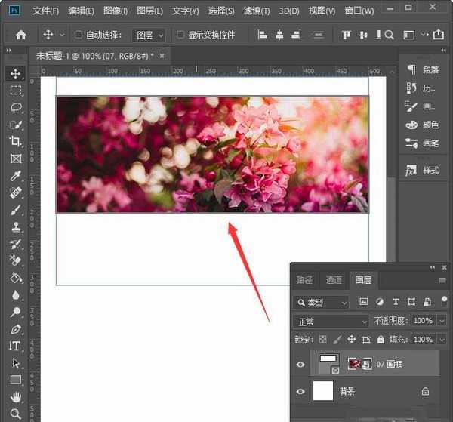Select the Hand tool
This screenshot has height=422, width=453.
click(16, 397)
